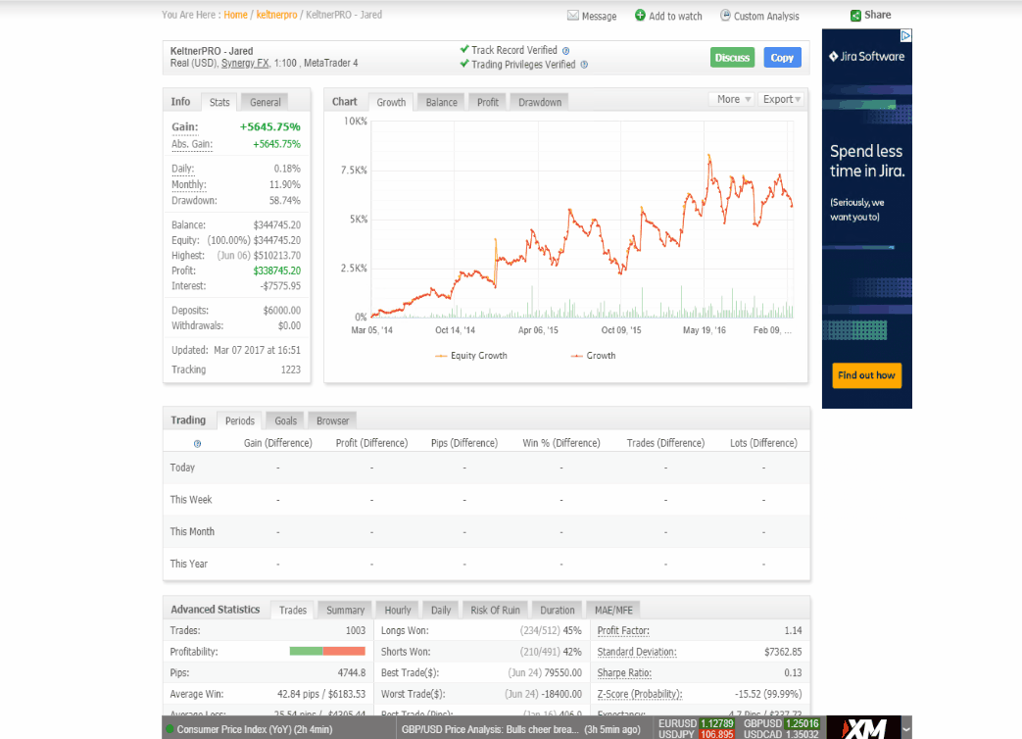Click the Message envelope icon
Viewport: 1022px width, 739px height.
point(573,16)
